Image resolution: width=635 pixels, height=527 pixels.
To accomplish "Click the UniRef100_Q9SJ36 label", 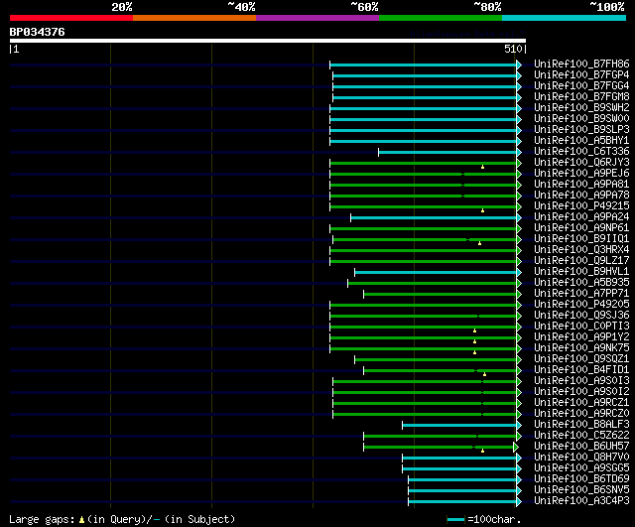I will point(581,316).
